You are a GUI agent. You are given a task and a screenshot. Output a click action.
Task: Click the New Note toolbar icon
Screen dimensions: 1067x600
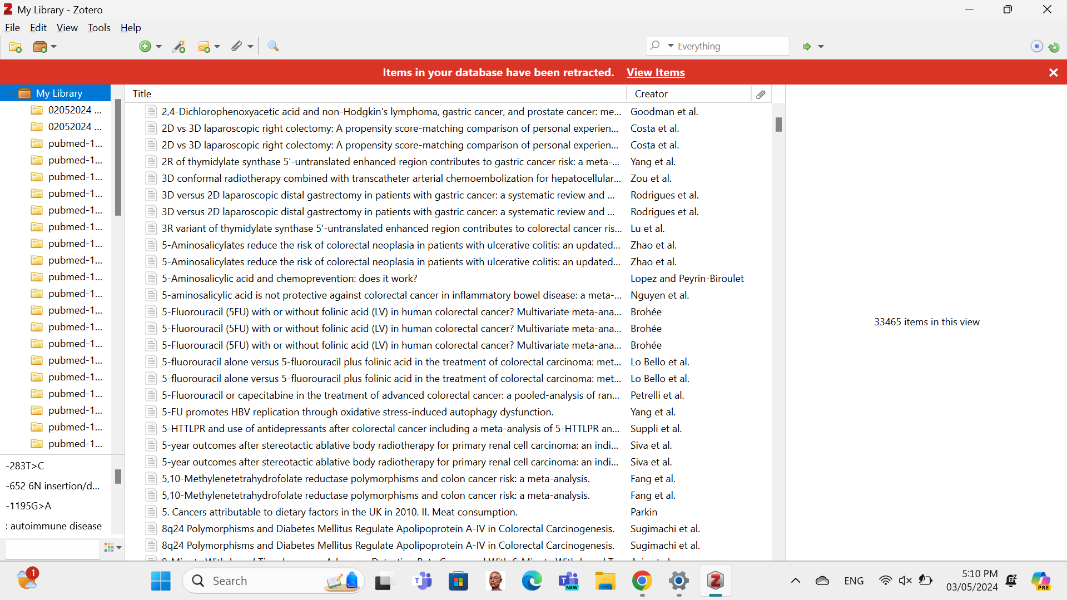pyautogui.click(x=204, y=47)
